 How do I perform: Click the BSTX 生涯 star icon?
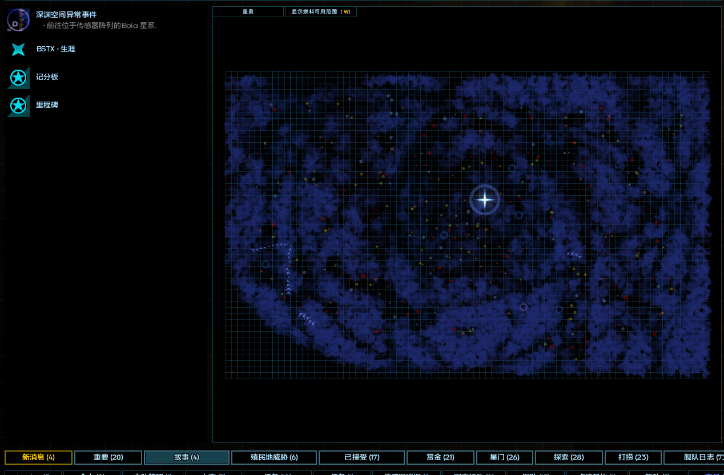tap(18, 50)
